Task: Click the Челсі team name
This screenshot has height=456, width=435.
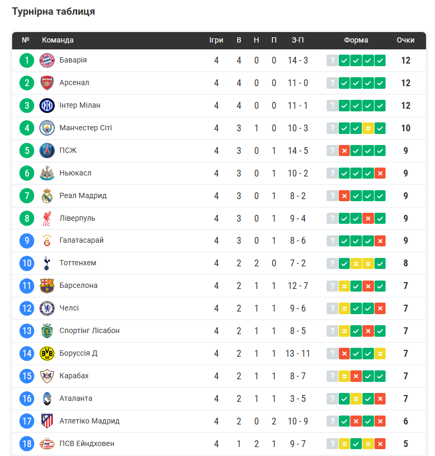Action: tap(69, 308)
